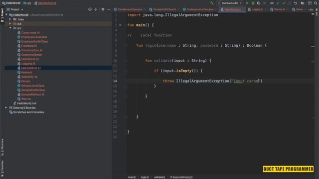The height and width of the screenshot is (179, 319).
Task: Click IllegalArgumentException on line 14
Action: [x=202, y=81]
